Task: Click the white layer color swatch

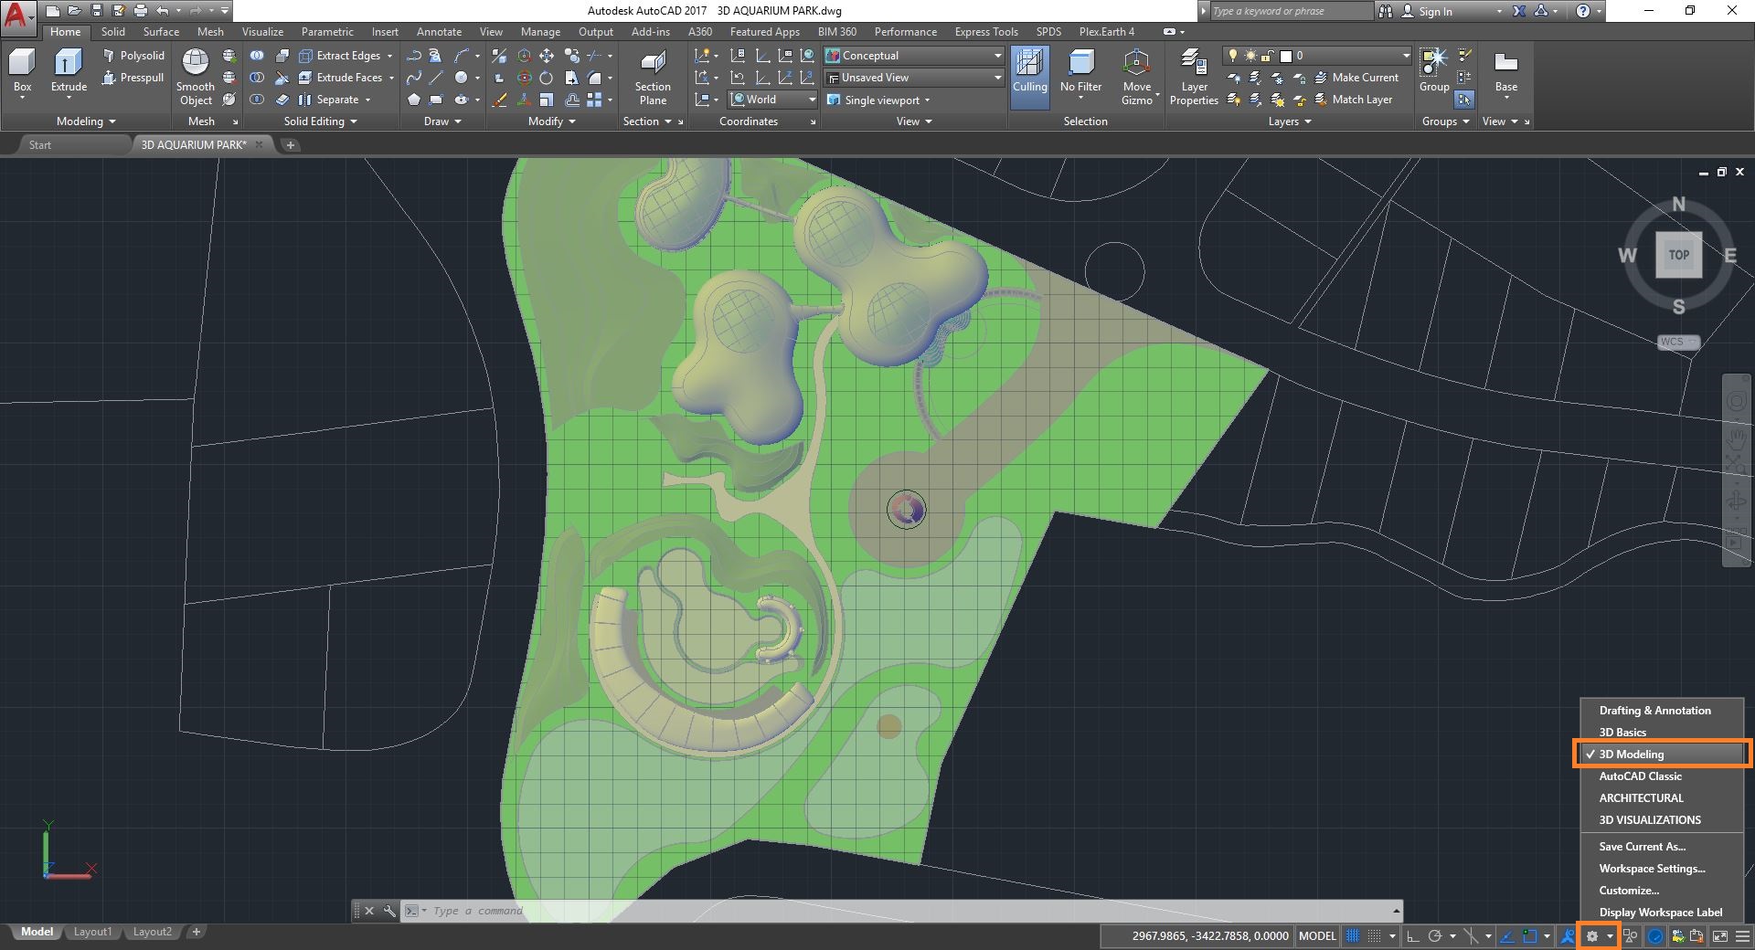Action: pyautogui.click(x=1286, y=56)
